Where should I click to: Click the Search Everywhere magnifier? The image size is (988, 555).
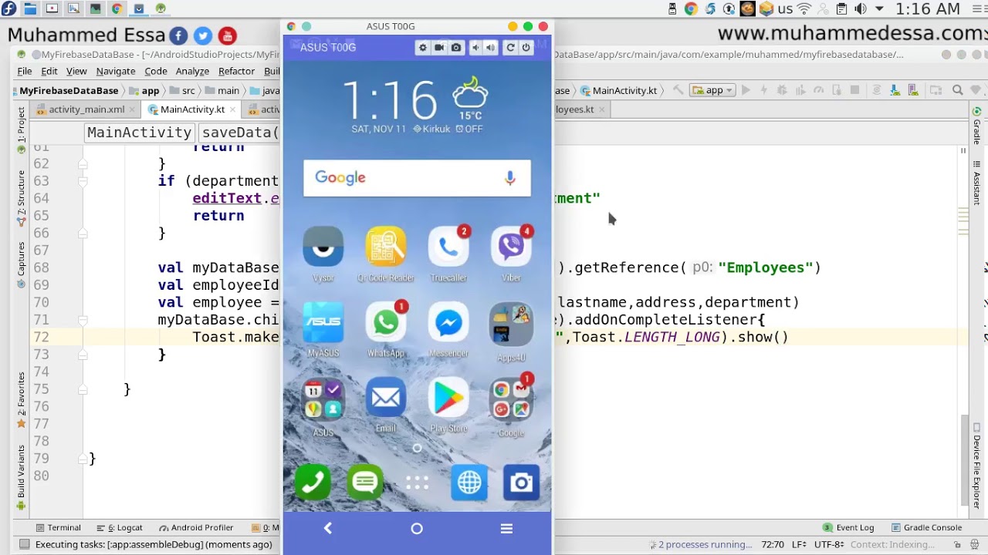click(957, 90)
